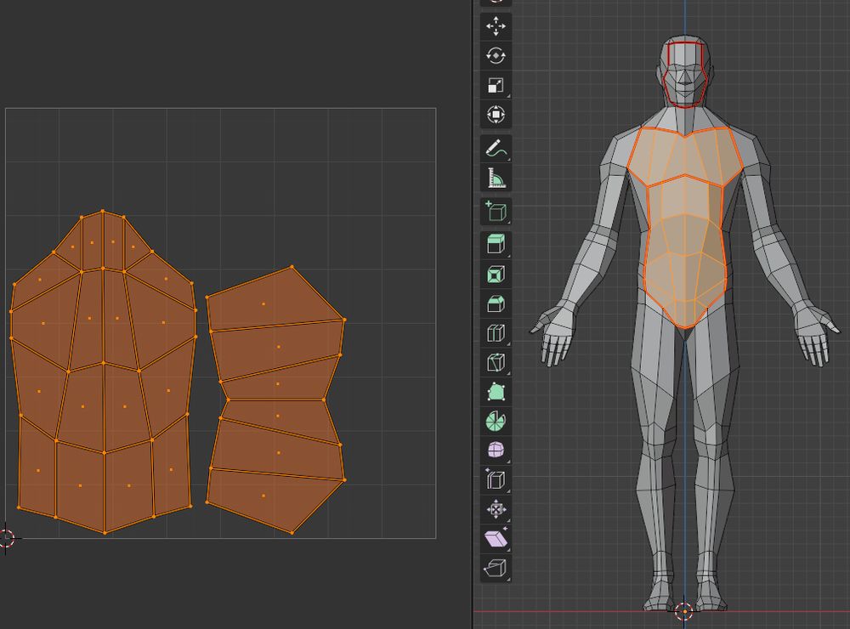Select the Add Cube tool
Screen dimensions: 850x629
[496, 212]
